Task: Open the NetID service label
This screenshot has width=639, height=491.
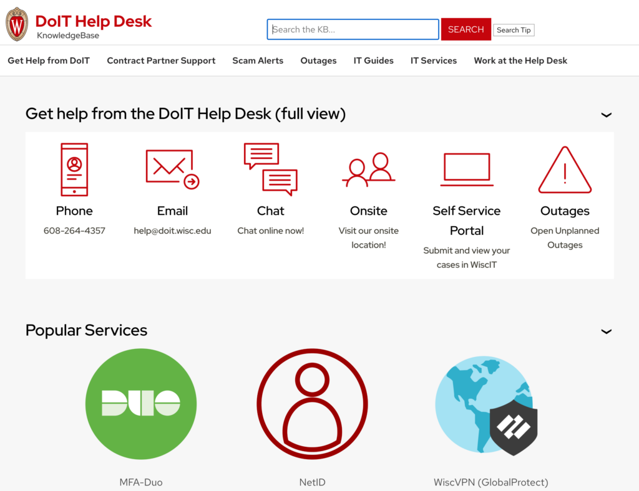Action: pos(312,482)
